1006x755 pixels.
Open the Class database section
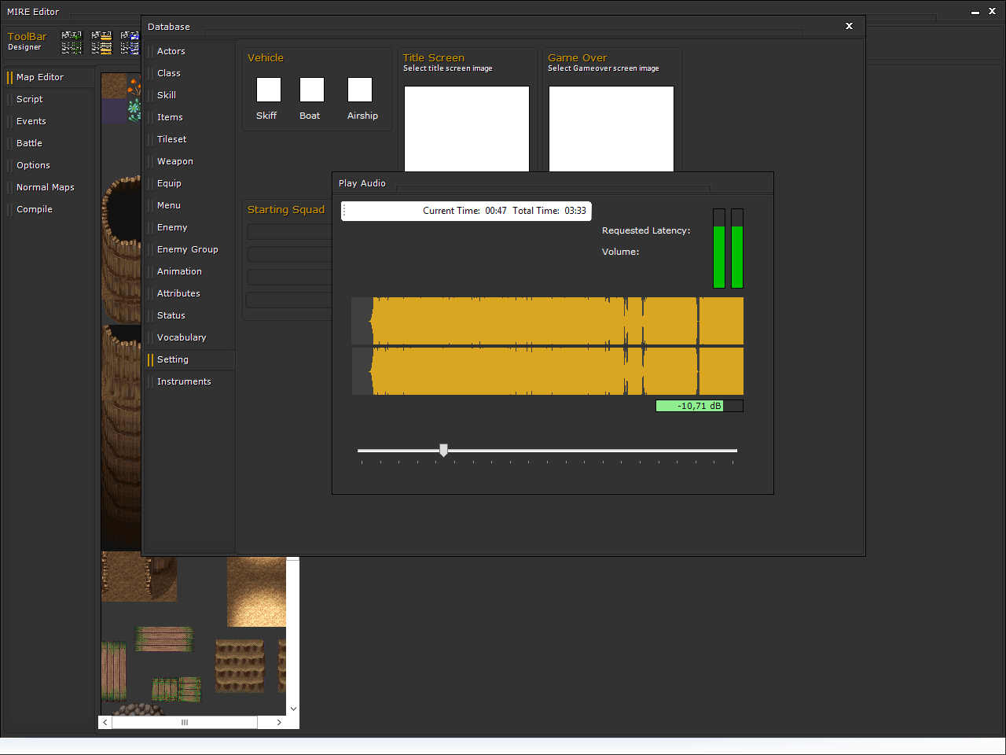click(190, 73)
